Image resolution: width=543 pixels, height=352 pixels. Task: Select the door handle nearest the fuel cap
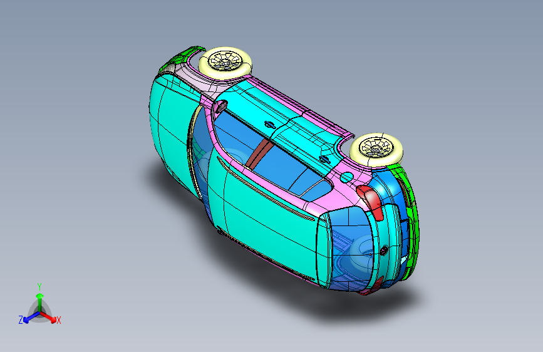[x=324, y=159]
